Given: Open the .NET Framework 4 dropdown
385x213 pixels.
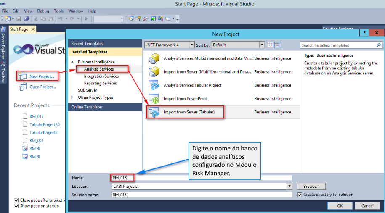Looking at the screenshot, I should pos(170,45).
